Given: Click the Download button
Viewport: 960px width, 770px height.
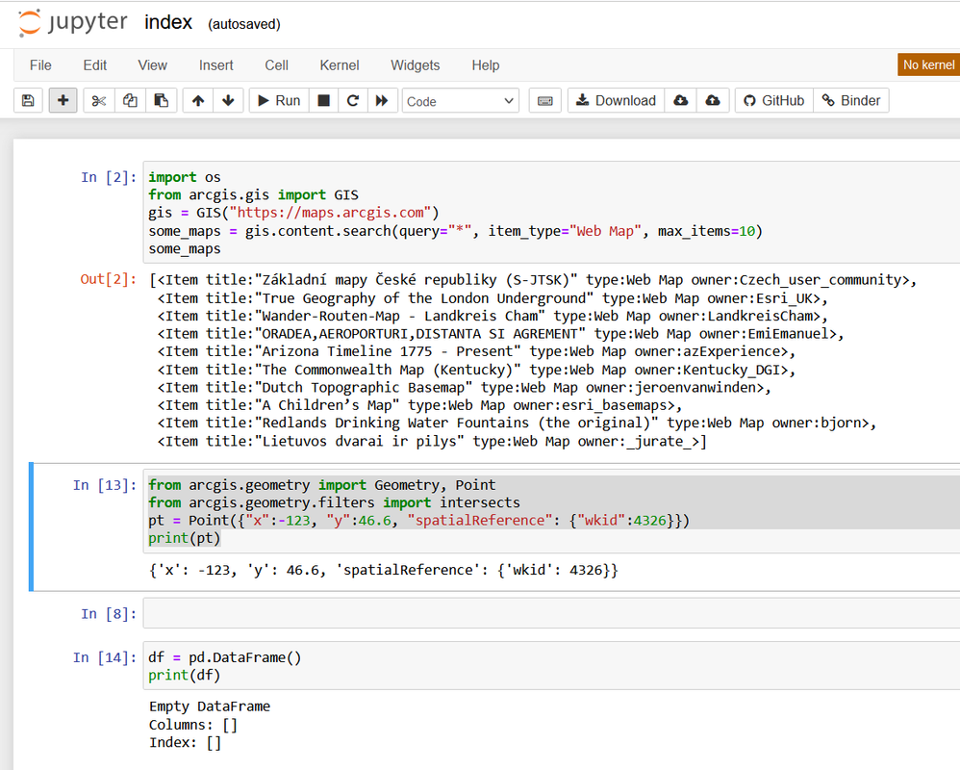Looking at the screenshot, I should [616, 101].
